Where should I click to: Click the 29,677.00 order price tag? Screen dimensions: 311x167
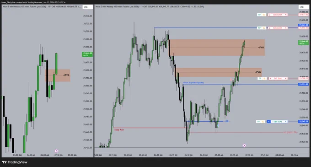[x=304, y=15]
